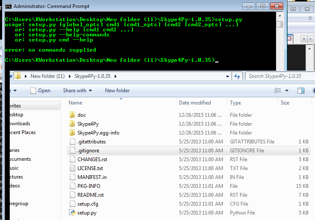Click the Skype4Py-1.0.35 breadcrumb
Screen dimensions: 315x220
[x=92, y=76]
